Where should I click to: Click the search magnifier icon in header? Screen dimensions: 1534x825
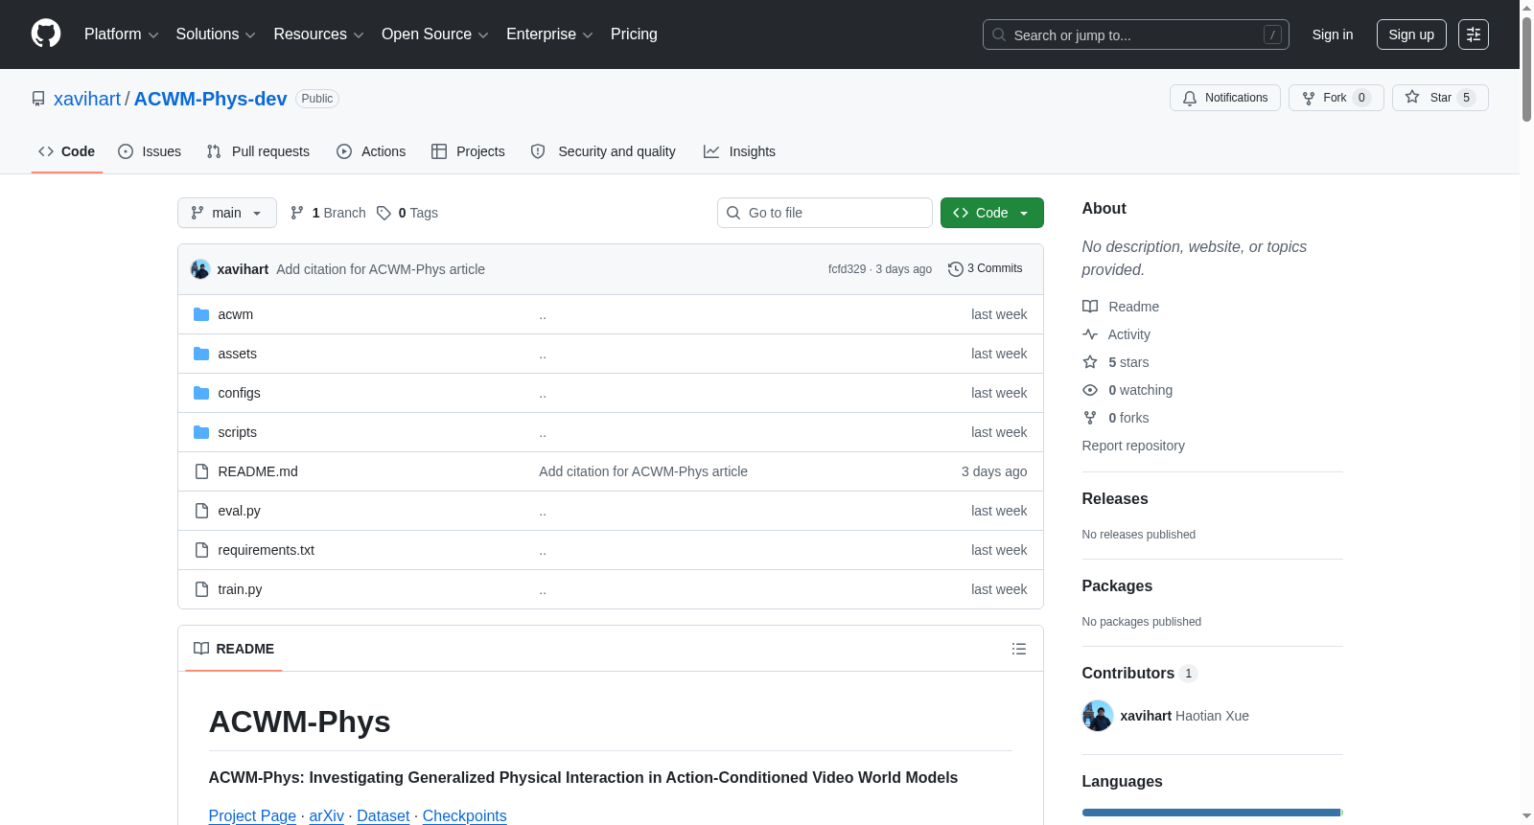(999, 34)
